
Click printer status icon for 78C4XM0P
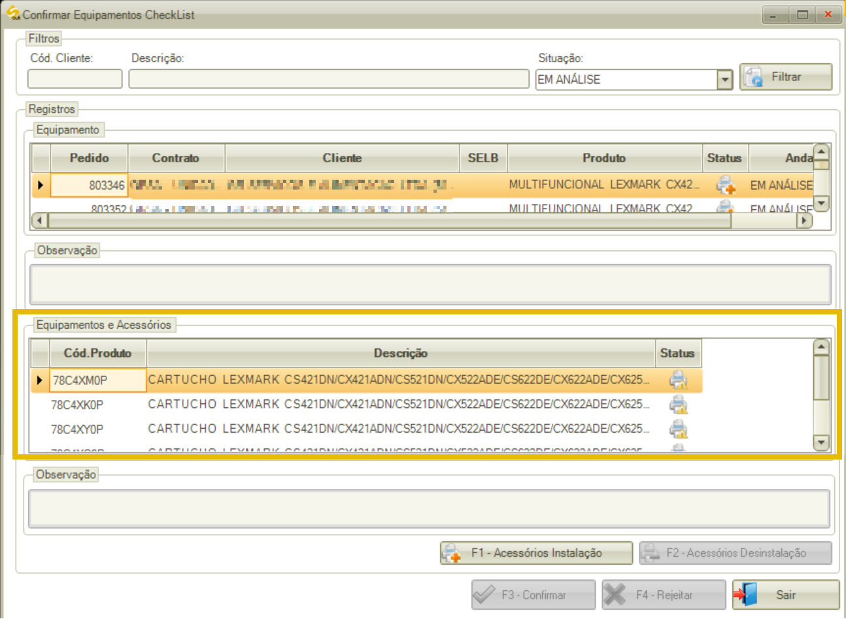[x=679, y=380]
